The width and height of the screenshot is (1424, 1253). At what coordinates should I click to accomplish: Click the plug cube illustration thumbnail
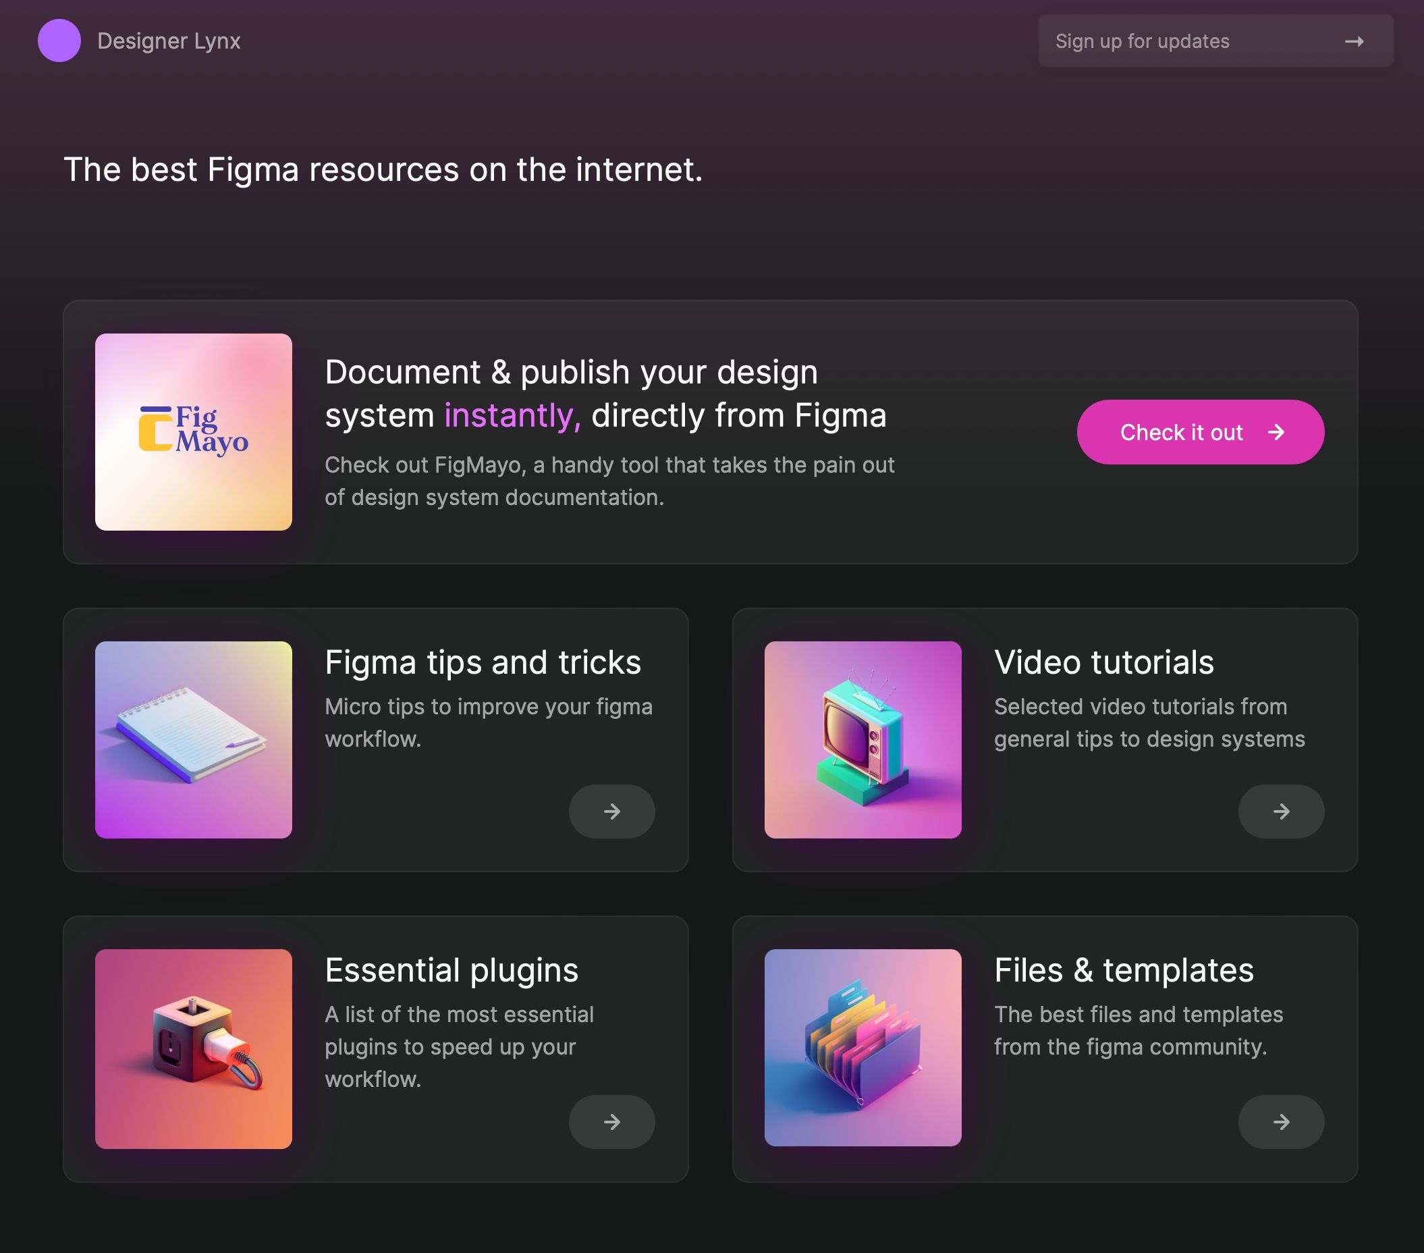194,1049
